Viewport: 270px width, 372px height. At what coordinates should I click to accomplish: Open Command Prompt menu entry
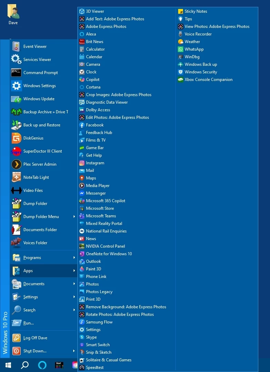(44, 73)
